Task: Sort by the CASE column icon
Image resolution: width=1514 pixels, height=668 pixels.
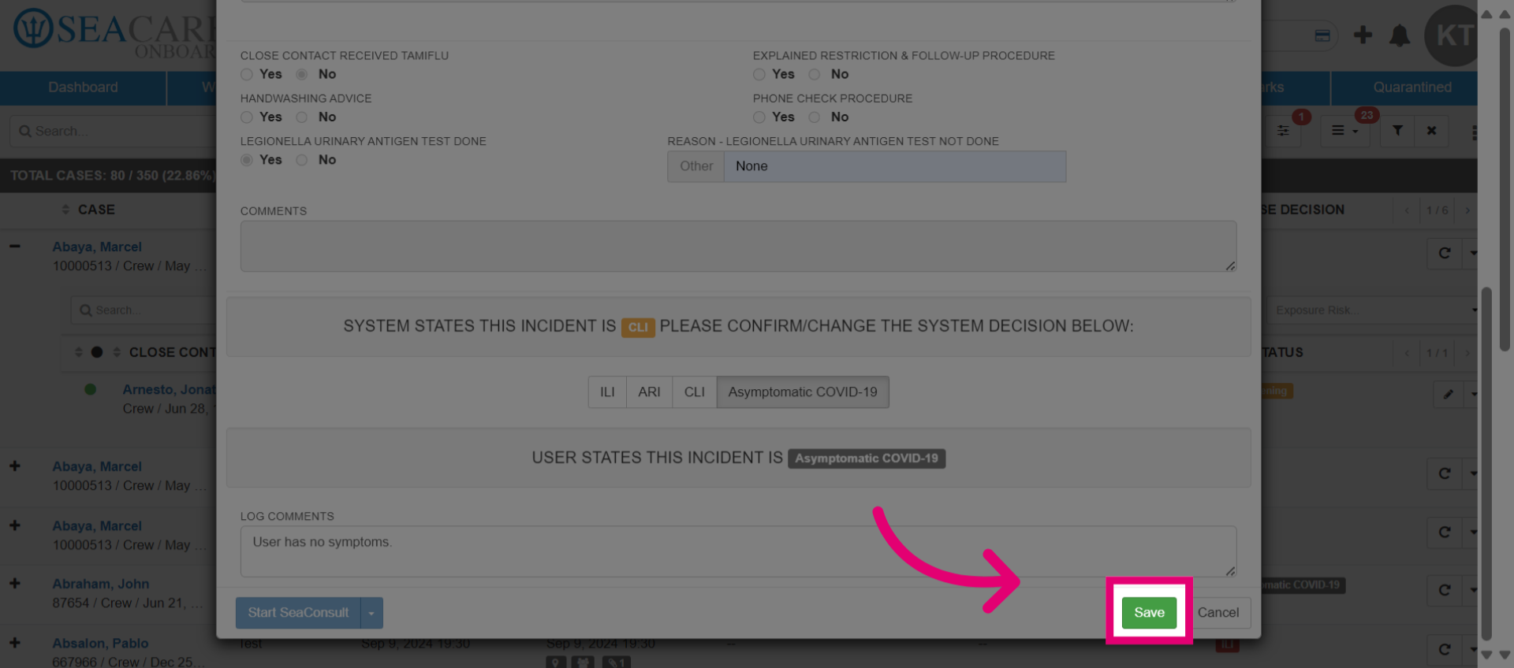Action: (x=65, y=210)
